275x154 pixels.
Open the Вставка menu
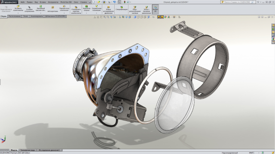click(43, 2)
